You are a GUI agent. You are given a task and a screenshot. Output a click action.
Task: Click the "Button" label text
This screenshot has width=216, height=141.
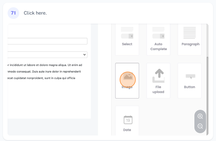[x=189, y=87]
